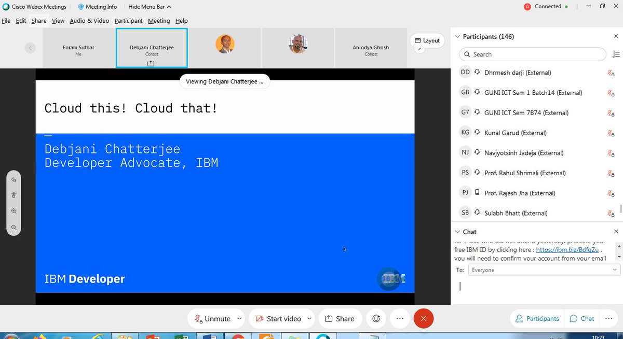Toggle muted mic icon for Dhrmesh darji
623x339 pixels.
pyautogui.click(x=611, y=73)
